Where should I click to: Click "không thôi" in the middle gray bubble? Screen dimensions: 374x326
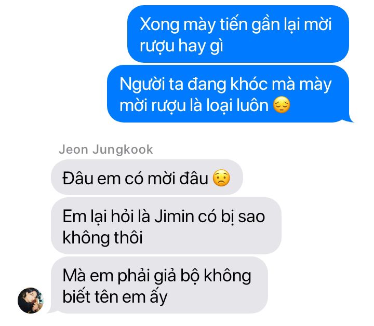[102, 238]
